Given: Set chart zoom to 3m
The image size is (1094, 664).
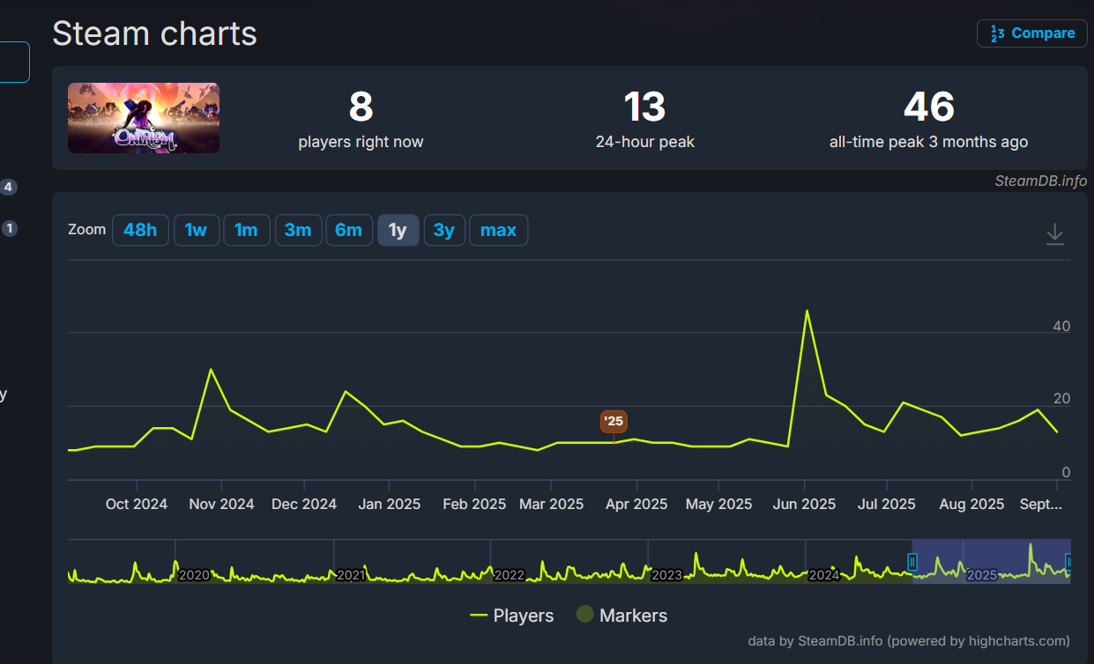Looking at the screenshot, I should click(298, 230).
